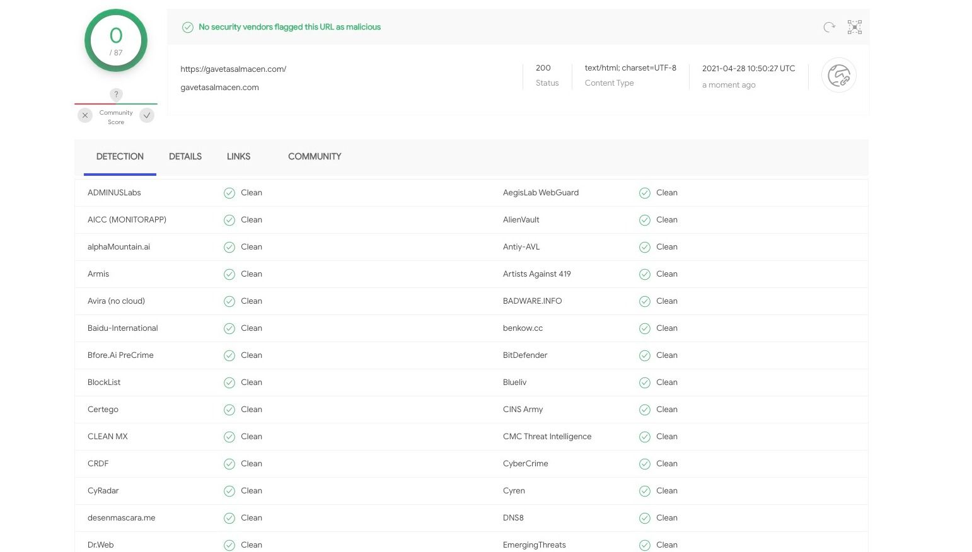
Task: Click clean check icon for AegisLab WebGuard
Action: tap(645, 193)
